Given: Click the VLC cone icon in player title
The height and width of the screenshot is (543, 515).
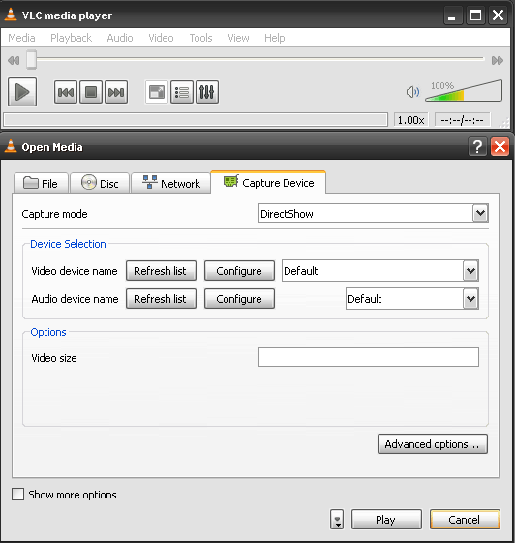Looking at the screenshot, I should 11,15.
